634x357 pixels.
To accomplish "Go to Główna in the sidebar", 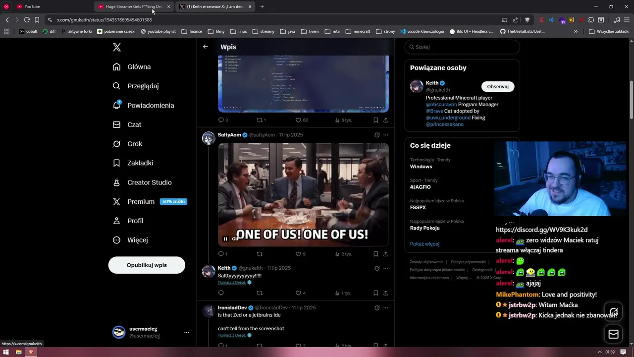I will tap(132, 67).
